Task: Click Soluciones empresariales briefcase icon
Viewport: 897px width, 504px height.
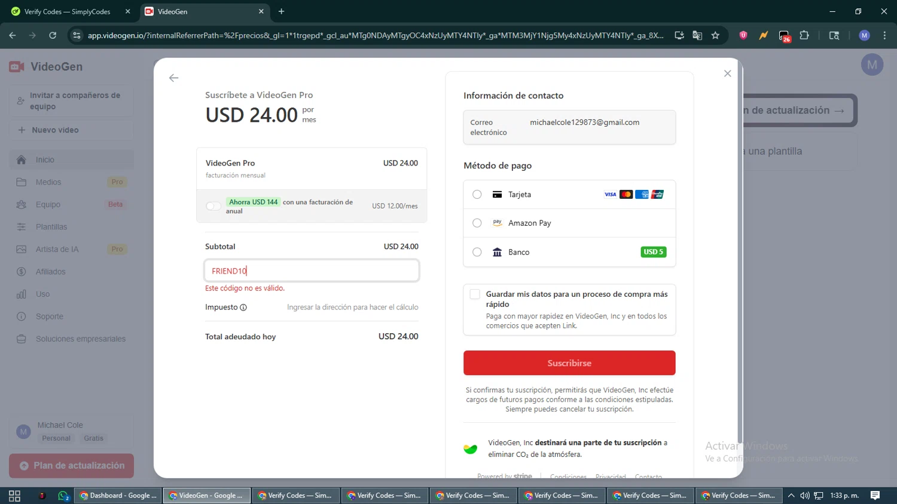Action: tap(22, 339)
